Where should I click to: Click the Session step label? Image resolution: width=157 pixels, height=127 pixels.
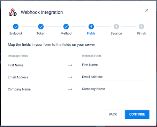pyautogui.click(x=116, y=33)
